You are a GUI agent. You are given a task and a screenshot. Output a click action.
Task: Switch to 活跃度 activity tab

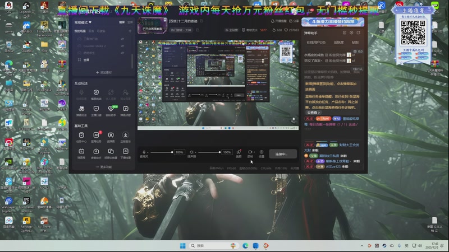tap(338, 43)
